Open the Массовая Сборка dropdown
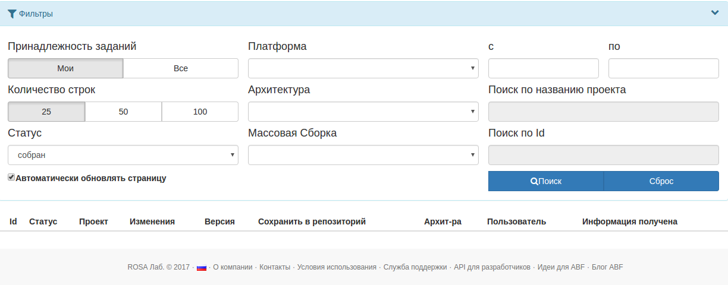728x285 pixels. [363, 155]
